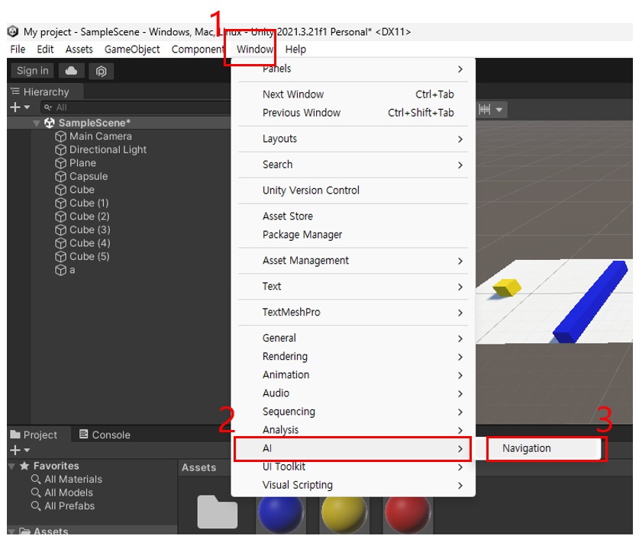The width and height of the screenshot is (639, 539).
Task: Click the blue bar object in Scene view
Action: [590, 302]
